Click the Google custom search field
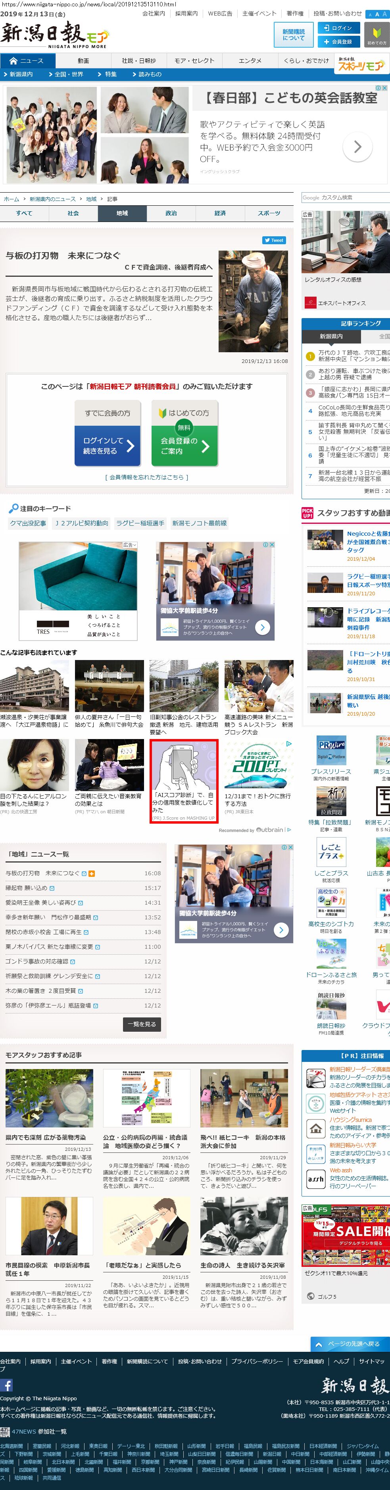The image size is (390, 1490). (x=345, y=198)
